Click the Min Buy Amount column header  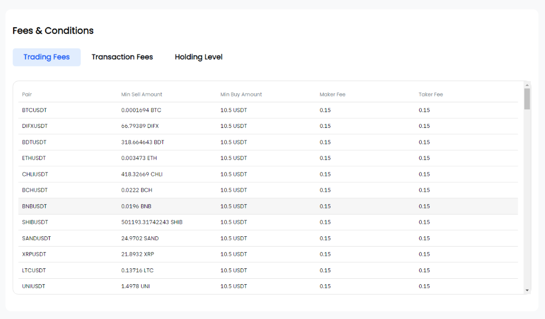(241, 94)
